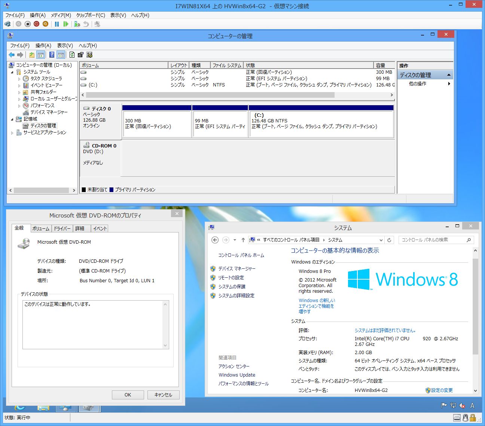Click the Checkpoint icon in VM toolbar
This screenshot has height=426, width=485.
click(x=77, y=24)
